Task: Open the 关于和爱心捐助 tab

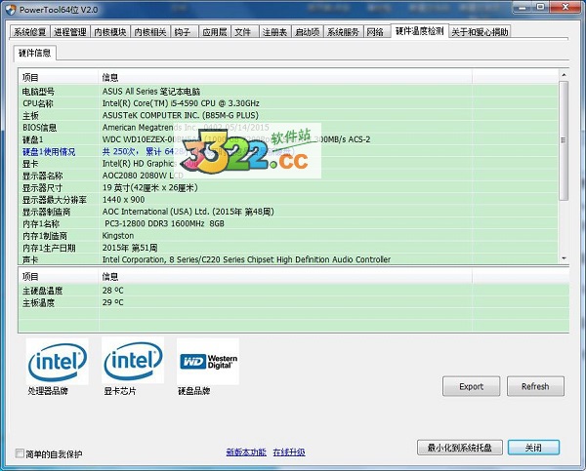Action: tap(480, 32)
